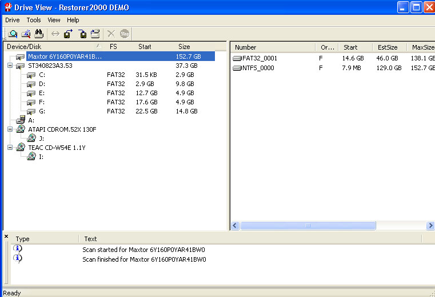The image size is (435, 297).
Task: Select the G: FAT32 partition
Action: pos(42,111)
